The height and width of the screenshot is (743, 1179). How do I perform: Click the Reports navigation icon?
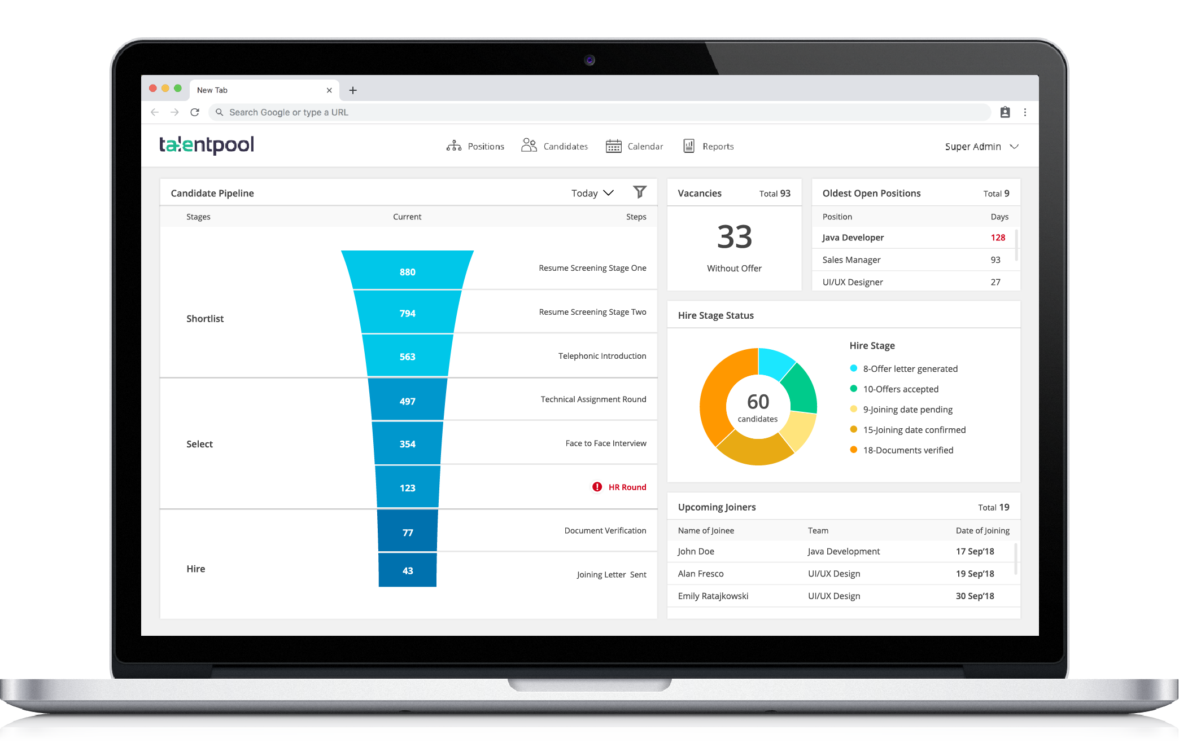pos(689,146)
